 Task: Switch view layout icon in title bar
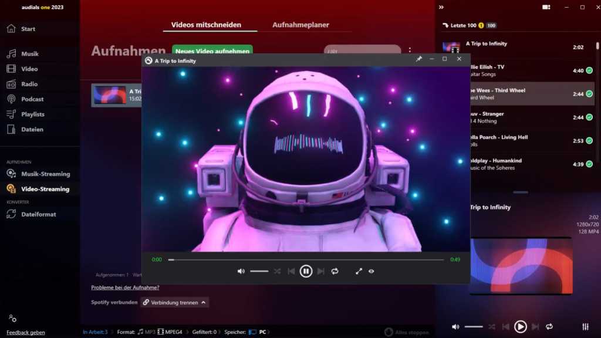546,7
